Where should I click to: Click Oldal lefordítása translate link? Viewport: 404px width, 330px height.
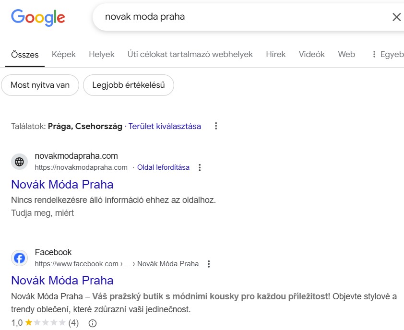pos(163,167)
